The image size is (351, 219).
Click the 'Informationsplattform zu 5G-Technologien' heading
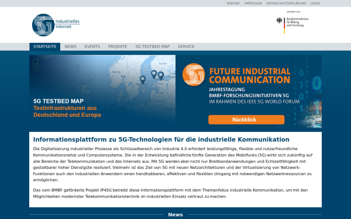pyautogui.click(x=161, y=140)
